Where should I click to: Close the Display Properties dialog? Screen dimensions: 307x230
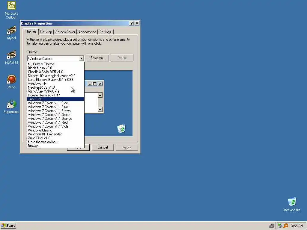tap(137, 23)
